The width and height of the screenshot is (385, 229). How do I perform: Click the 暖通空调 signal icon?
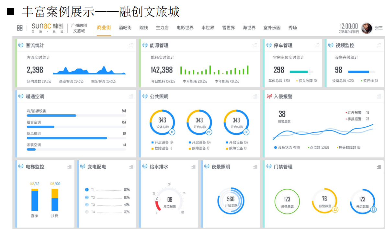[x=21, y=96]
